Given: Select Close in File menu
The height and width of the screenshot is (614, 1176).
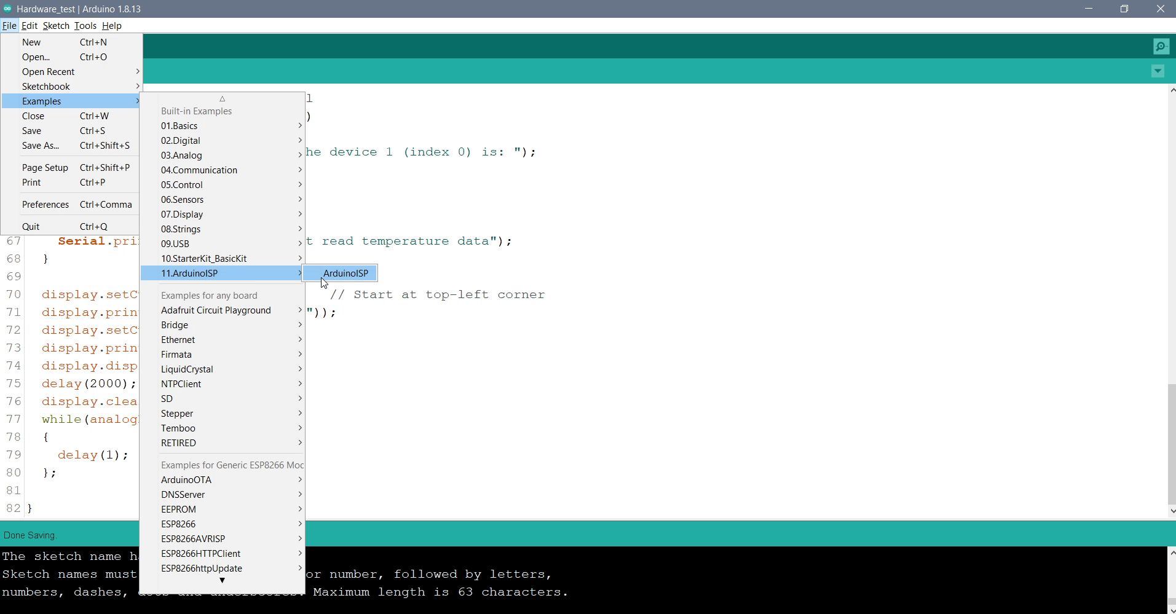Looking at the screenshot, I should (x=72, y=116).
